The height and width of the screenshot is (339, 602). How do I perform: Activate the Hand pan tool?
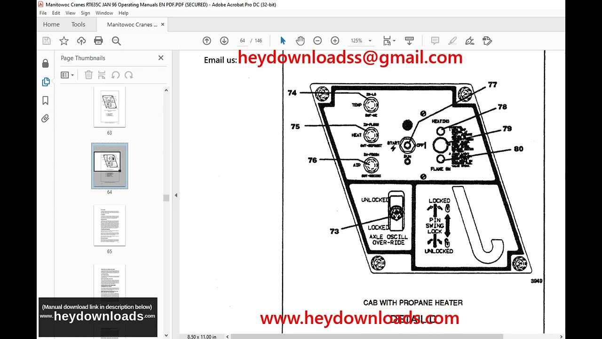coord(300,41)
